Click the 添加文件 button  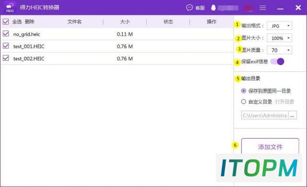[270, 146]
